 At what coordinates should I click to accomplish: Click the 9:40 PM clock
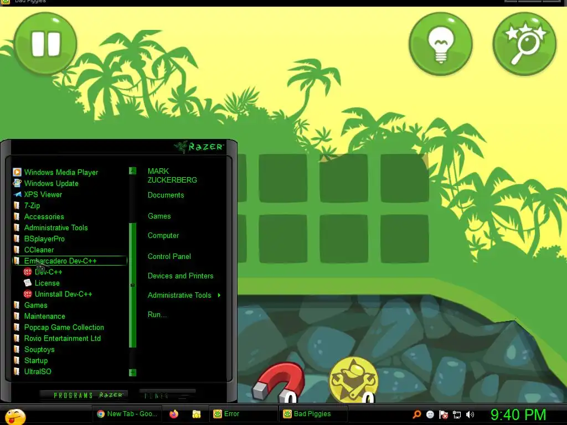tap(518, 414)
